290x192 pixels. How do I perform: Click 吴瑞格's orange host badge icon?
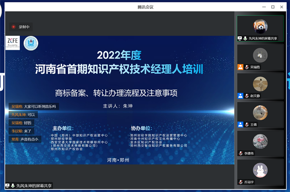[240, 67]
